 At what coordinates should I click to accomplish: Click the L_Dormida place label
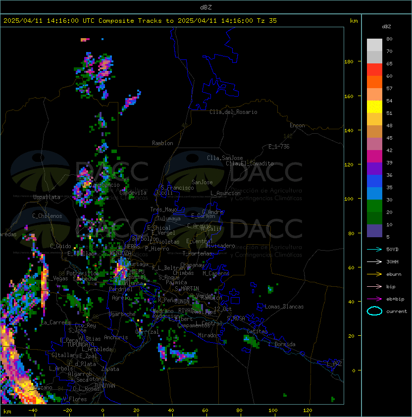tap(282, 344)
